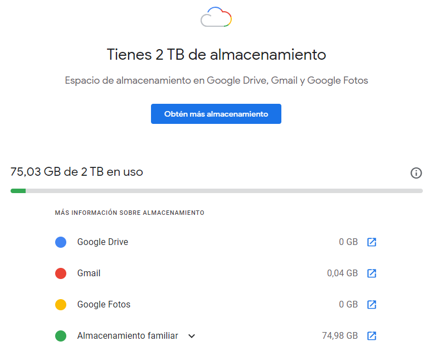This screenshot has width=429, height=346.
Task: Click the Tienes 2 TB heading
Action: coord(216,55)
